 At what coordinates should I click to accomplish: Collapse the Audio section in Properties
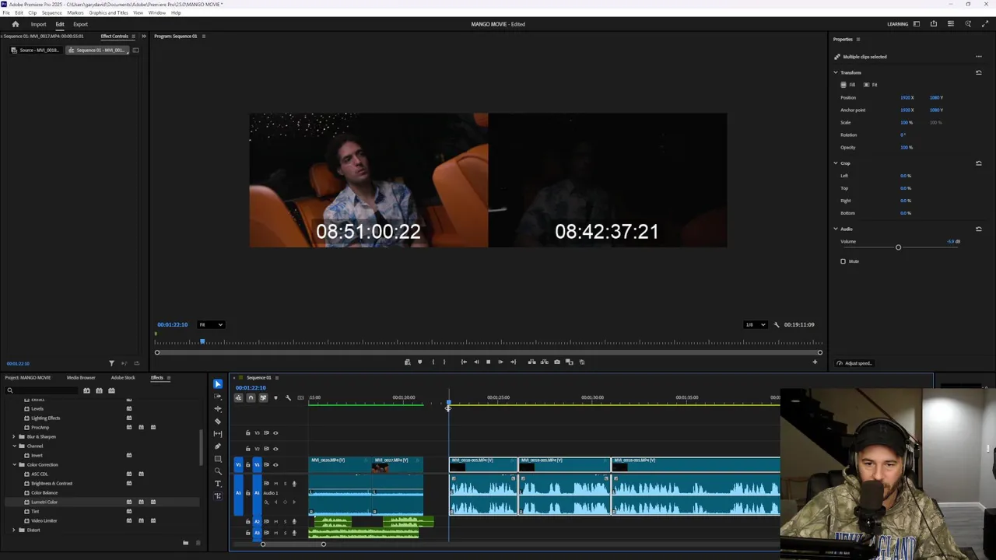[x=836, y=229]
